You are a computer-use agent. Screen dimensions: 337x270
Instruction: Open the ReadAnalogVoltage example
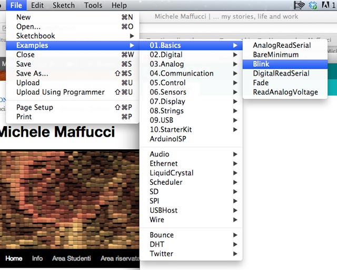285,92
